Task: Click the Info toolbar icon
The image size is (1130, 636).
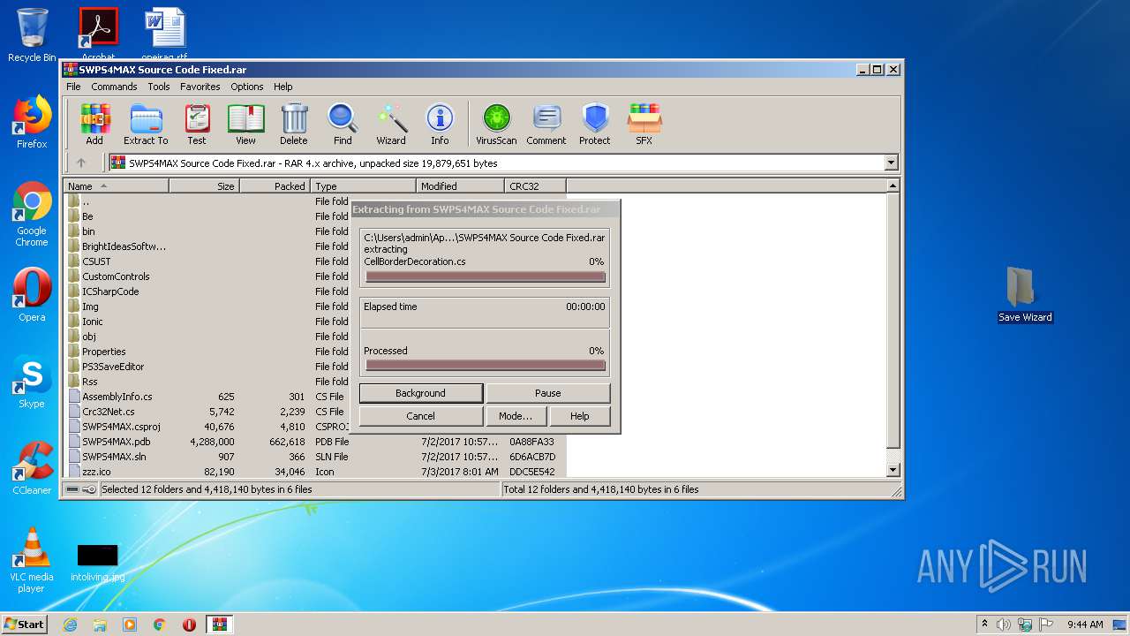Action: point(440,124)
